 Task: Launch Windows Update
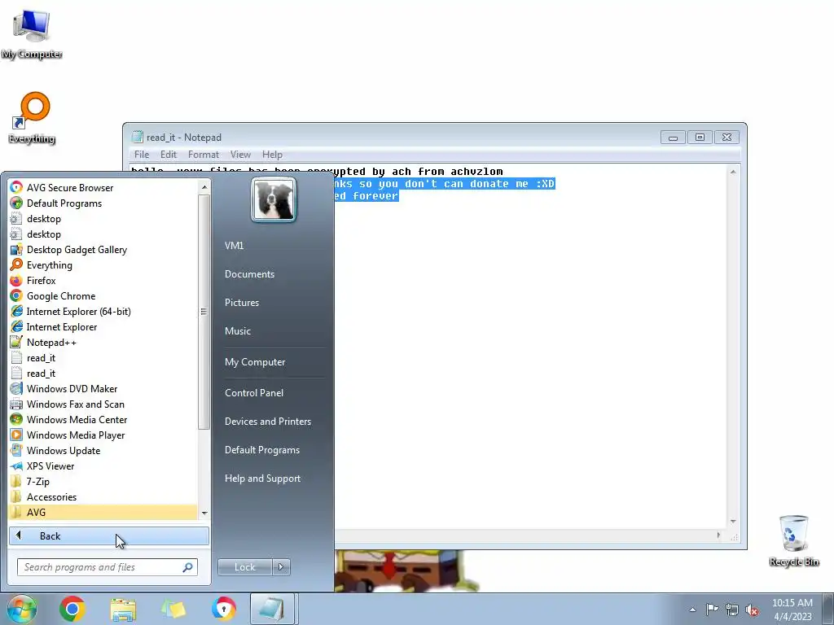[103, 450]
